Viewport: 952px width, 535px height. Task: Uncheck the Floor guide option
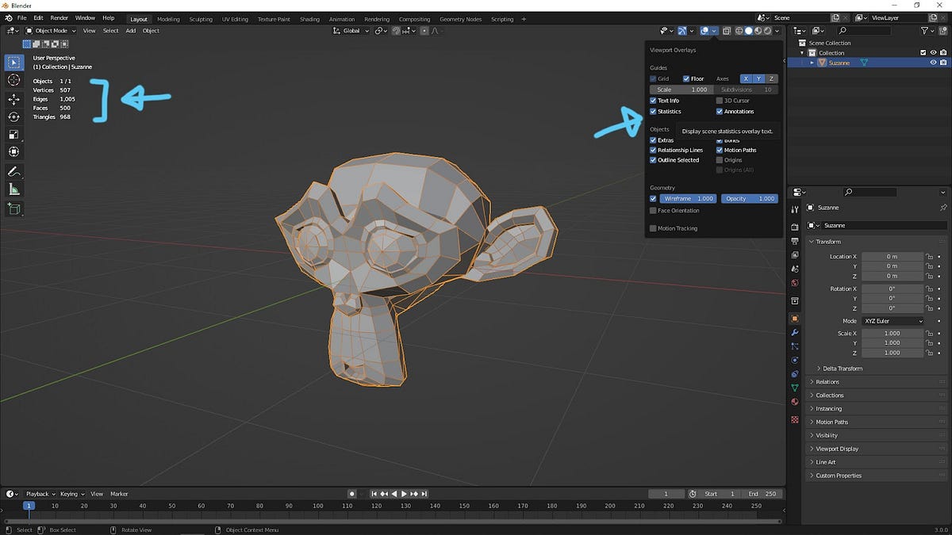coord(687,78)
